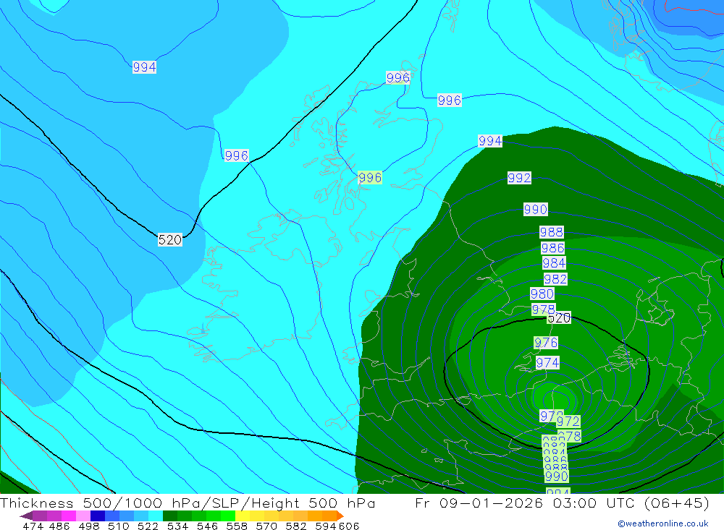This screenshot has width=724, height=530.
Task: Click the legend value 498
Action: click(x=89, y=526)
